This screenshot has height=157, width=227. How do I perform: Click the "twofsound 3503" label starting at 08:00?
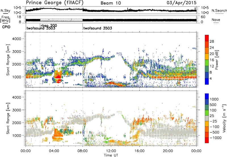point(98,28)
